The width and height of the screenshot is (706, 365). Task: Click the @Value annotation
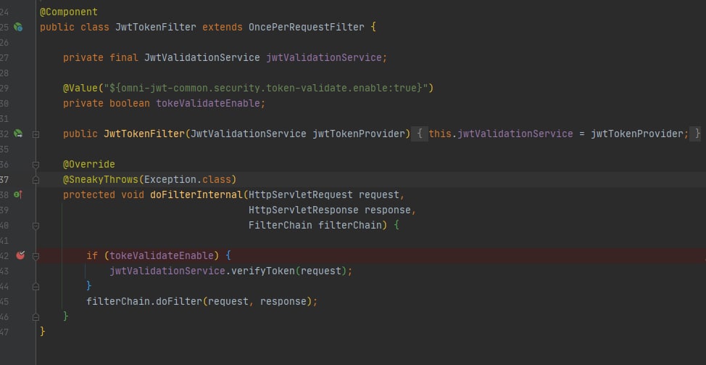point(80,88)
